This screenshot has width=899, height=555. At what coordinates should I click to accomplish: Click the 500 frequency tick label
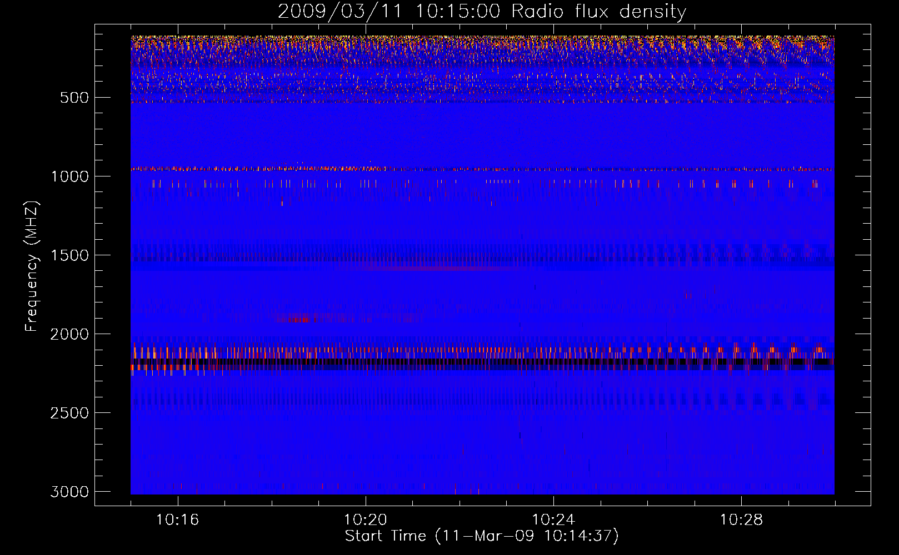point(75,98)
